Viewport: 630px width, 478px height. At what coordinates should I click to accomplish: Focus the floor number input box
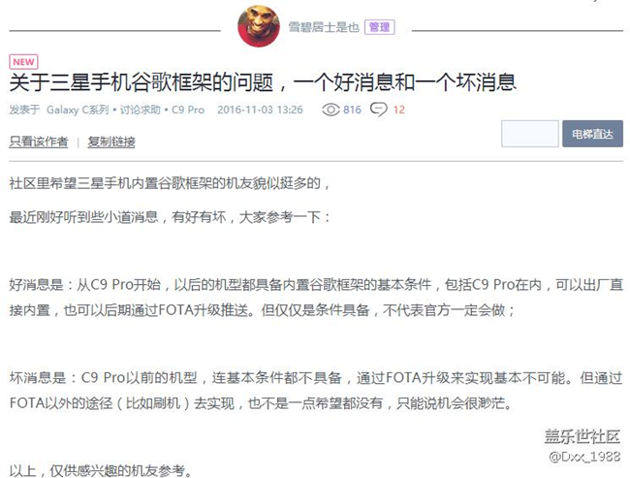(530, 134)
